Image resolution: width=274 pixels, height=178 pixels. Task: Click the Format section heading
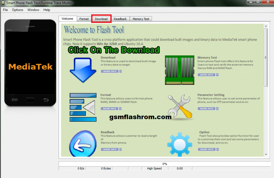106,95
